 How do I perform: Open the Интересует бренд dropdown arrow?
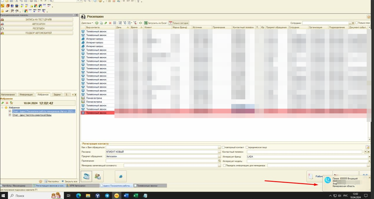(369, 156)
